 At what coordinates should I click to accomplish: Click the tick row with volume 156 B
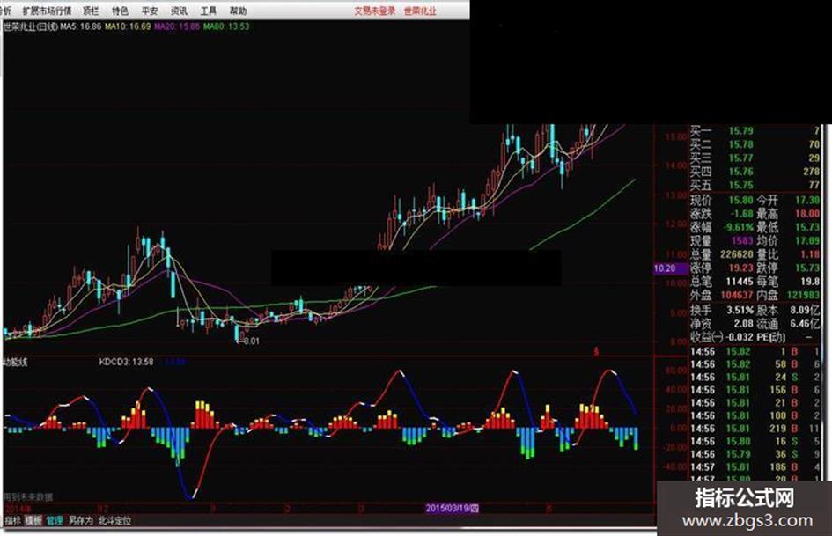point(755,390)
